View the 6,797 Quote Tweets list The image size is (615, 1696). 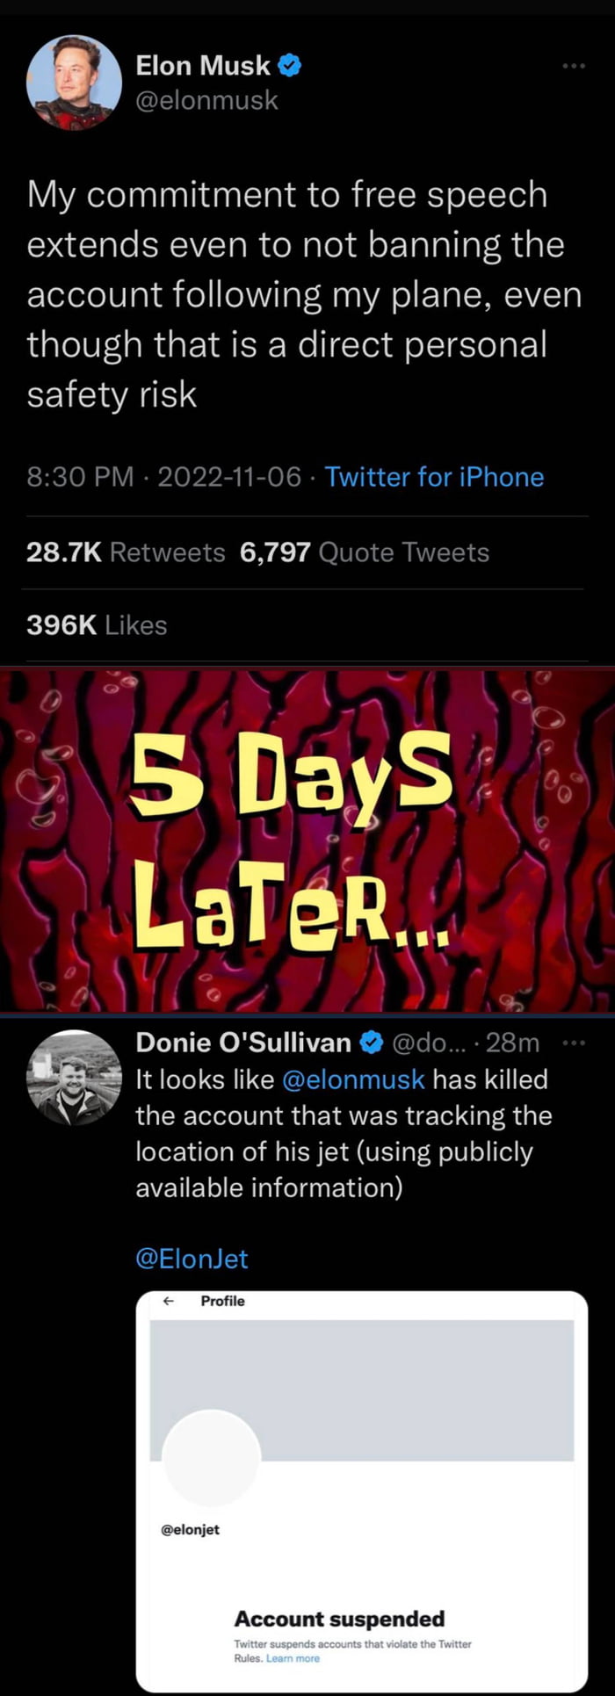tap(364, 552)
